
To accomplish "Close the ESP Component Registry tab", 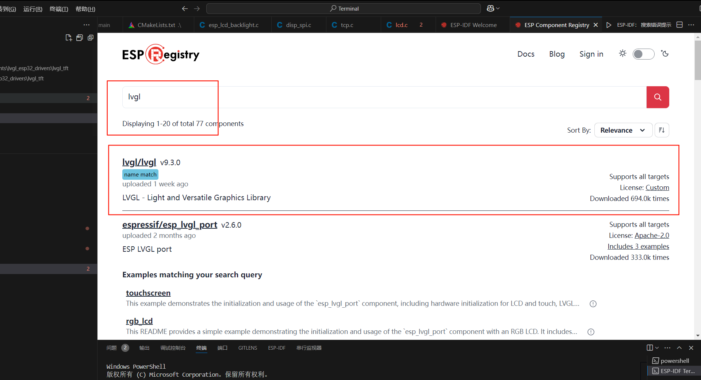I will click(x=595, y=25).
